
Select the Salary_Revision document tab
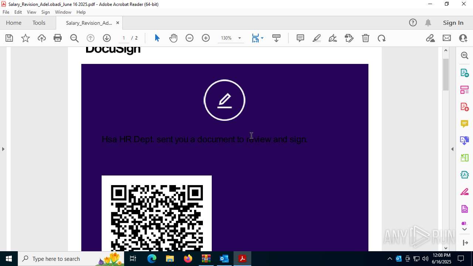coord(89,23)
